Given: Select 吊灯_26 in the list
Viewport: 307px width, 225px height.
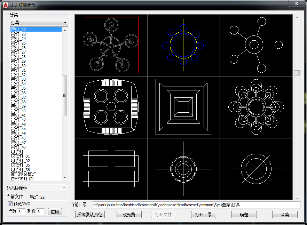Looking at the screenshot, I should [36, 48].
